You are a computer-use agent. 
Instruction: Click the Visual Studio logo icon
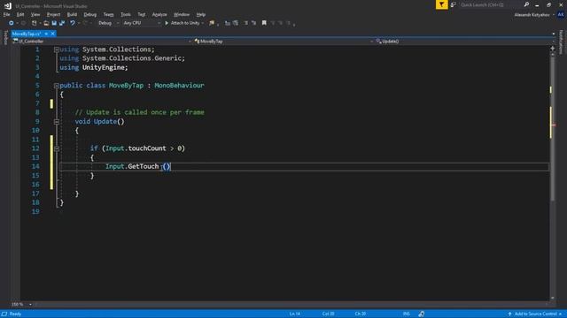pos(8,6)
